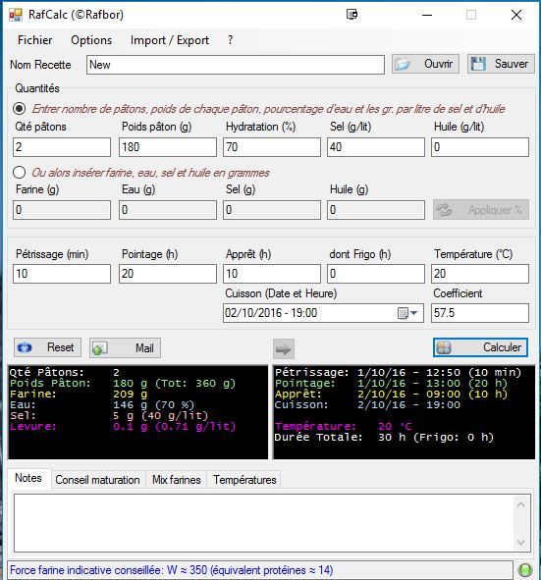Click the 'Force farine indicative conseillée' status text

click(172, 570)
